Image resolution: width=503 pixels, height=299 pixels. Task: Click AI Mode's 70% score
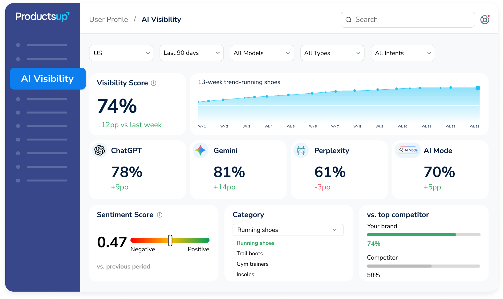439,172
